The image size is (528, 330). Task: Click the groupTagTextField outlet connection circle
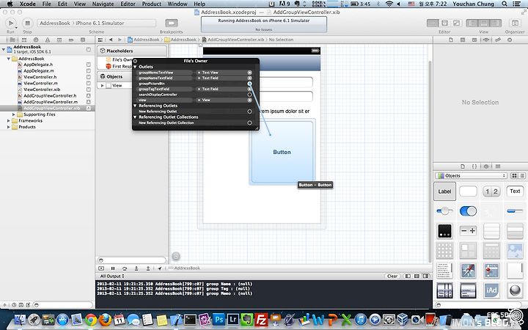pos(249,89)
